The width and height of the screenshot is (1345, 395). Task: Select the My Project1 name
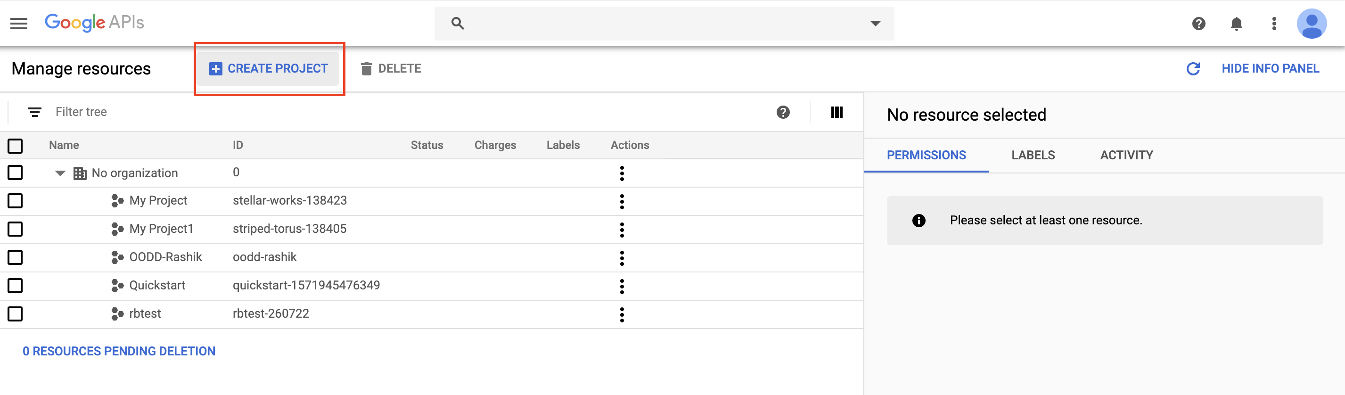click(x=161, y=229)
